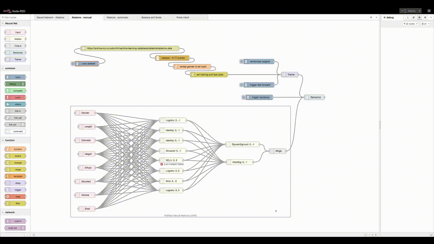Collapse the Neural Net palette category
The width and height of the screenshot is (434, 244).
(15, 23)
